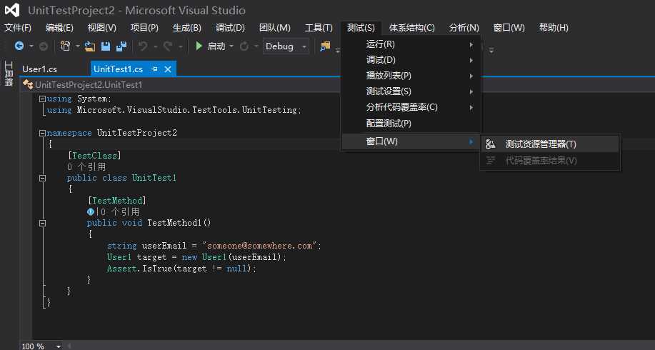Open the 编辑(E) menu
The height and width of the screenshot is (350, 655).
click(60, 28)
